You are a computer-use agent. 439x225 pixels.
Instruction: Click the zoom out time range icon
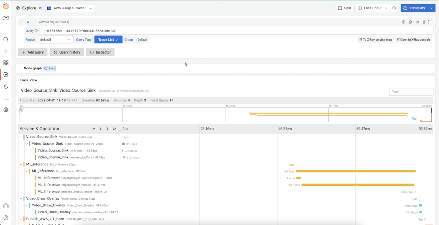pyautogui.click(x=394, y=8)
